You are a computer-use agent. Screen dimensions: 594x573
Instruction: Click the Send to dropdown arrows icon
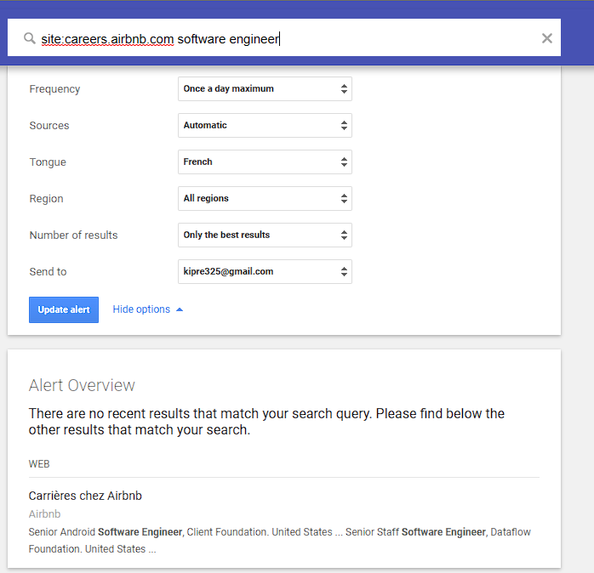point(344,272)
